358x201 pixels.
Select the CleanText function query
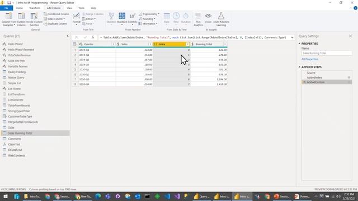[x=14, y=144]
